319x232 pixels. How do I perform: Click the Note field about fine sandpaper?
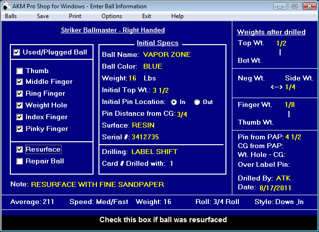97,185
